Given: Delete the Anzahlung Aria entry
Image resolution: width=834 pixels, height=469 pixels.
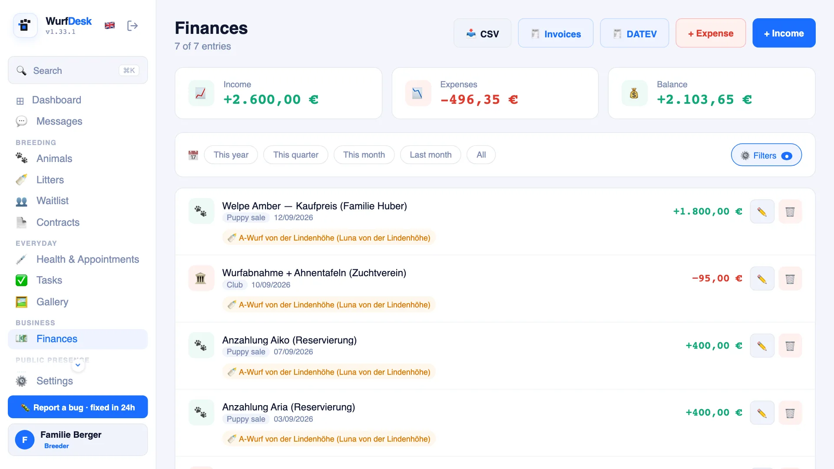Looking at the screenshot, I should 790,413.
